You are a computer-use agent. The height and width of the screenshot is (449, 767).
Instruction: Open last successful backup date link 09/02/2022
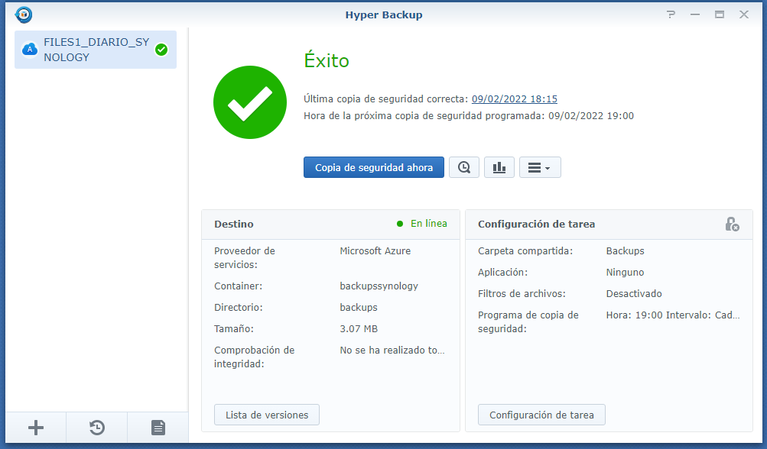click(x=514, y=99)
